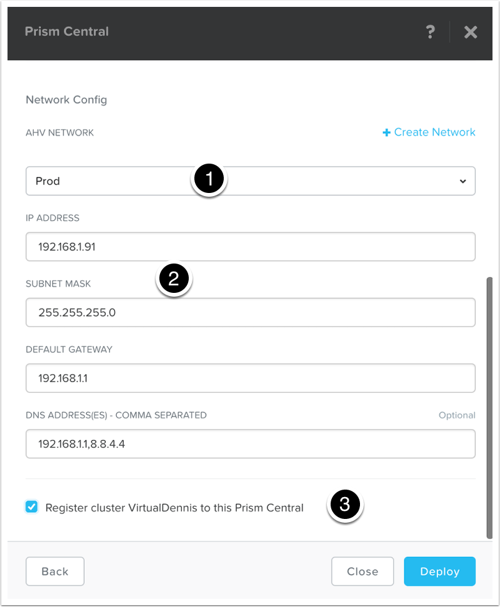Click the Network Config section heading
500x607 pixels.
click(x=66, y=99)
